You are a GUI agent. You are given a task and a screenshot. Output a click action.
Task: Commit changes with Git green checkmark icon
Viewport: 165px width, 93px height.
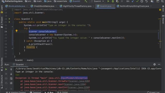tap(137, 1)
